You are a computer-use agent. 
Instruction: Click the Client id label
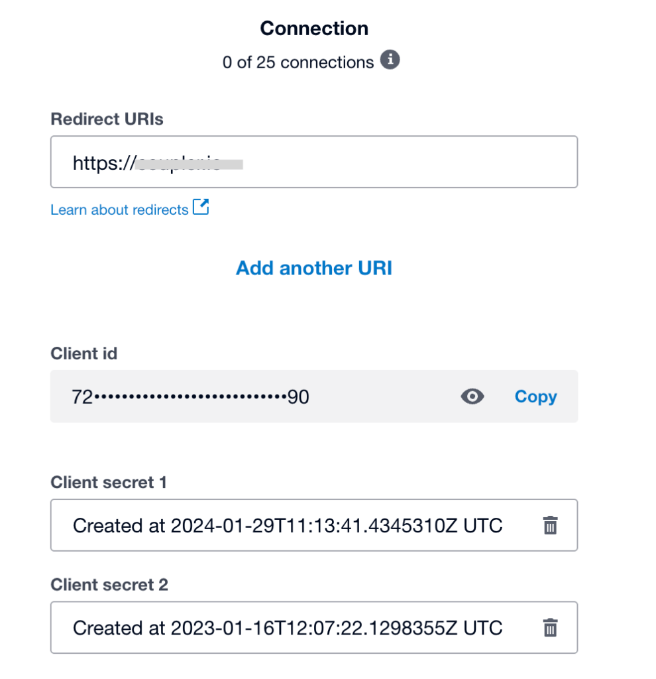pos(84,353)
